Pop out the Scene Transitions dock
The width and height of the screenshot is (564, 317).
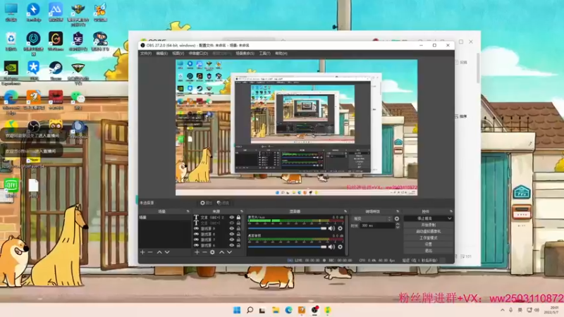(398, 211)
